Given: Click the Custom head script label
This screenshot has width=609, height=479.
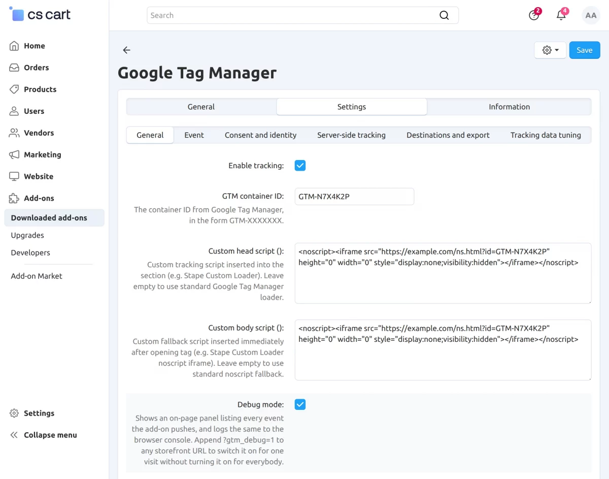Looking at the screenshot, I should [246, 251].
